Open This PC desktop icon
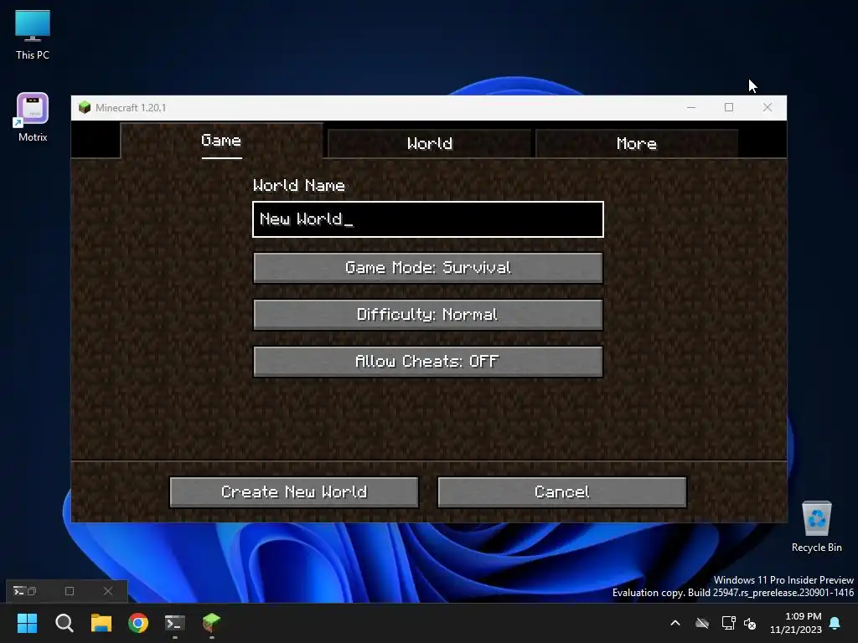 pos(33,35)
